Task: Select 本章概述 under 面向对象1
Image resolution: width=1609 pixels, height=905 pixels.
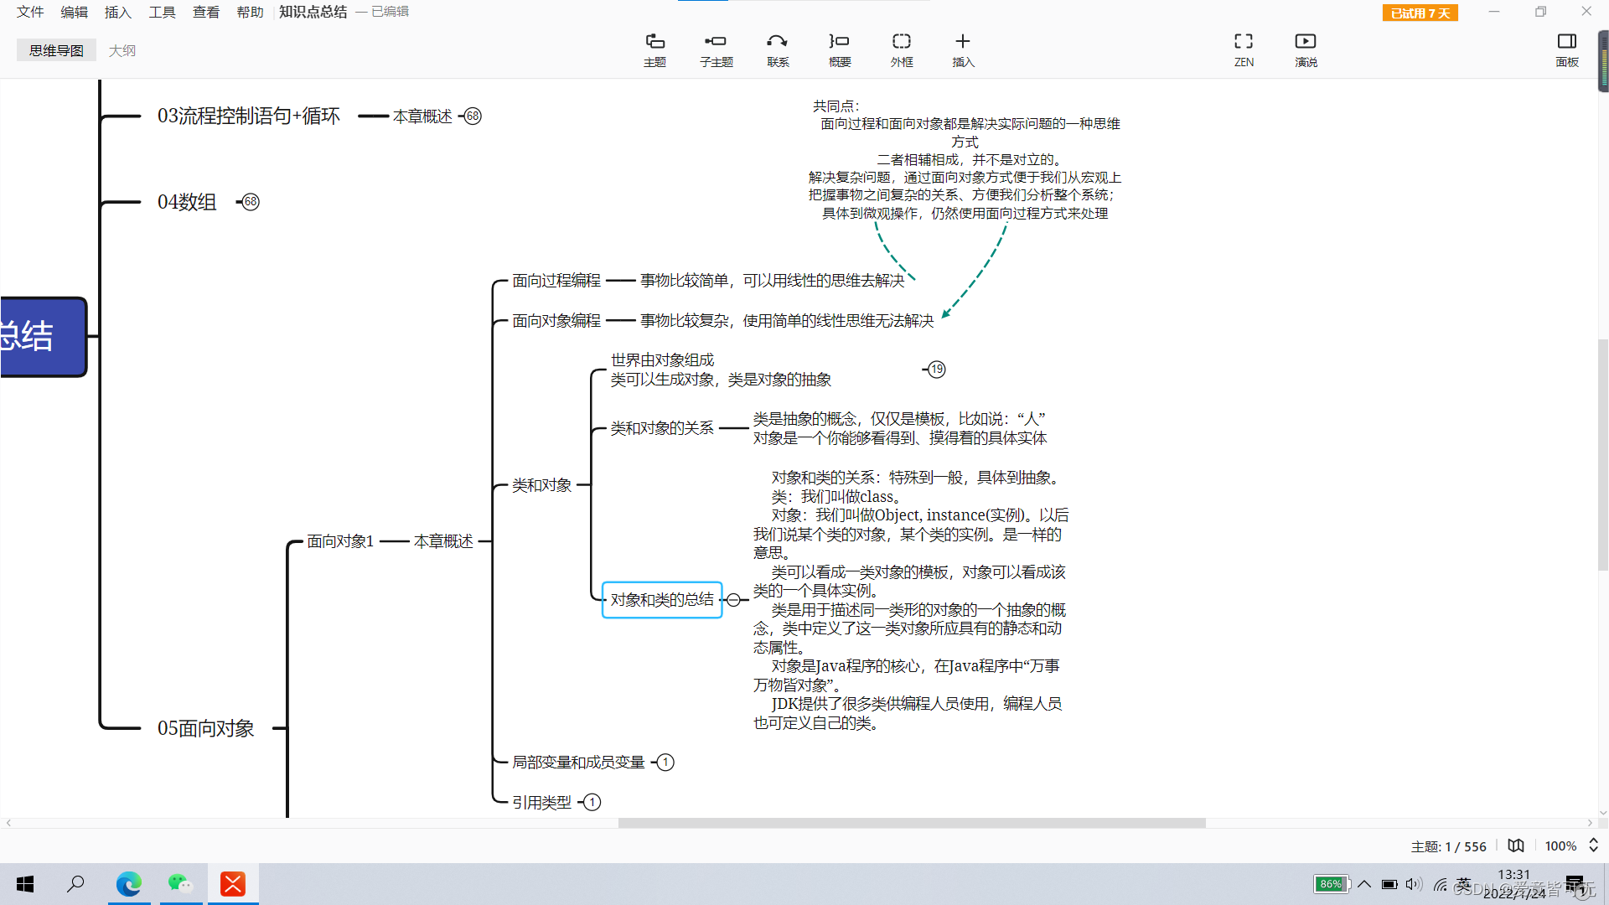Action: point(443,541)
